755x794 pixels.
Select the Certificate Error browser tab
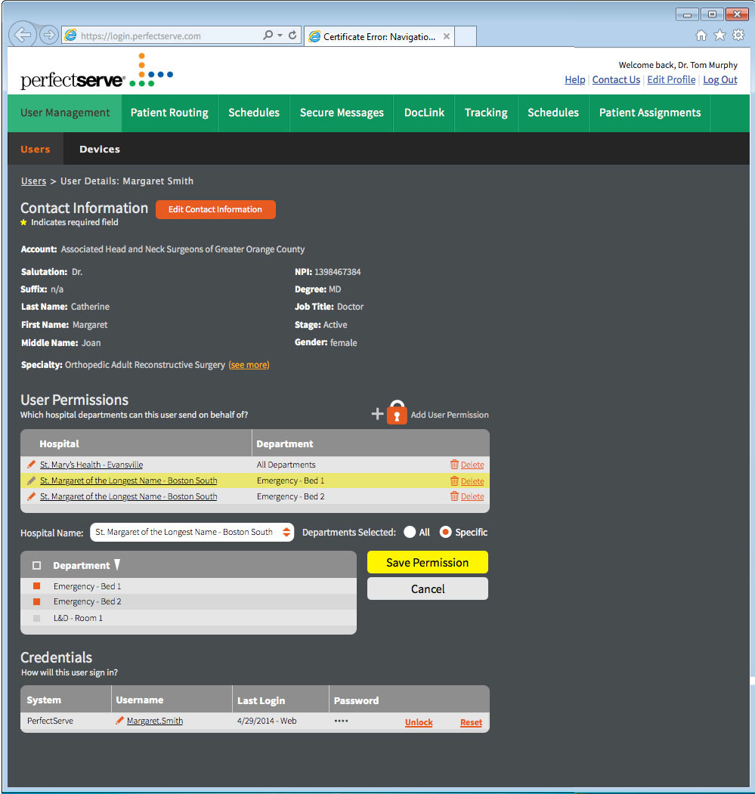pos(379,36)
